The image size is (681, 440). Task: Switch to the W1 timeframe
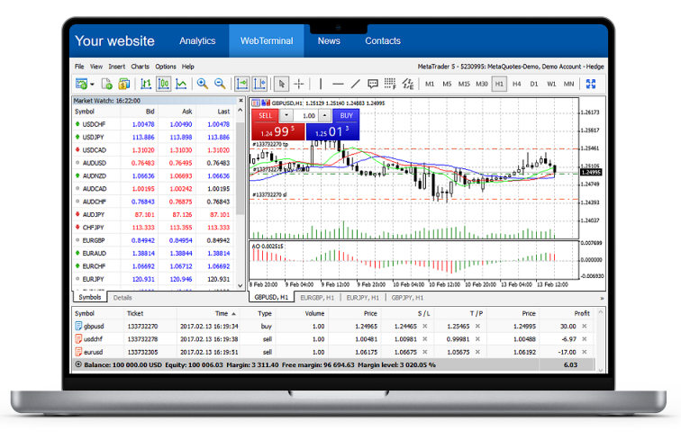[551, 85]
